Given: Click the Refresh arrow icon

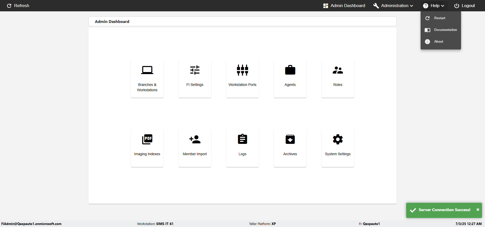Looking at the screenshot, I should click(x=9, y=6).
